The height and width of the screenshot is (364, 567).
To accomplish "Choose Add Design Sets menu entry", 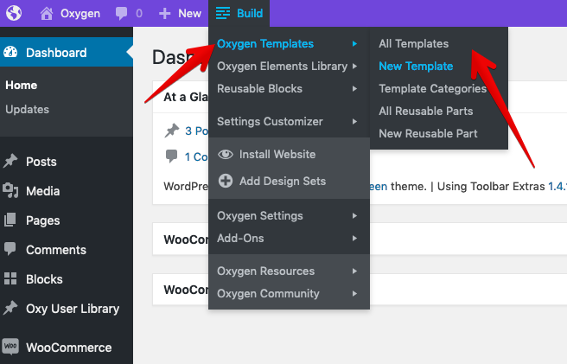I will [283, 181].
